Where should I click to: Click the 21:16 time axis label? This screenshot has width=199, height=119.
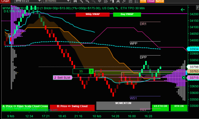tap(78, 116)
